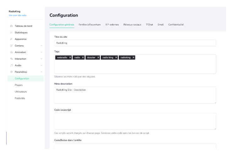Expand the Contenu menu chevron
Screen dimensions: 233x155
point(41,46)
